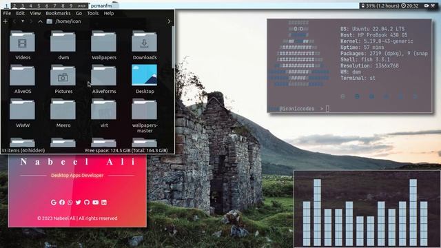The height and width of the screenshot is (248, 441).
Task: Click the camera-shaped system tray icon
Action: [x=427, y=6]
